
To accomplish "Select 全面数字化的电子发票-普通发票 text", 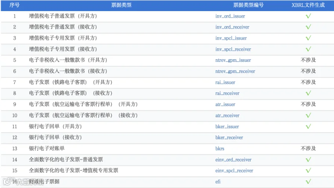I will pyautogui.click(x=66, y=160).
